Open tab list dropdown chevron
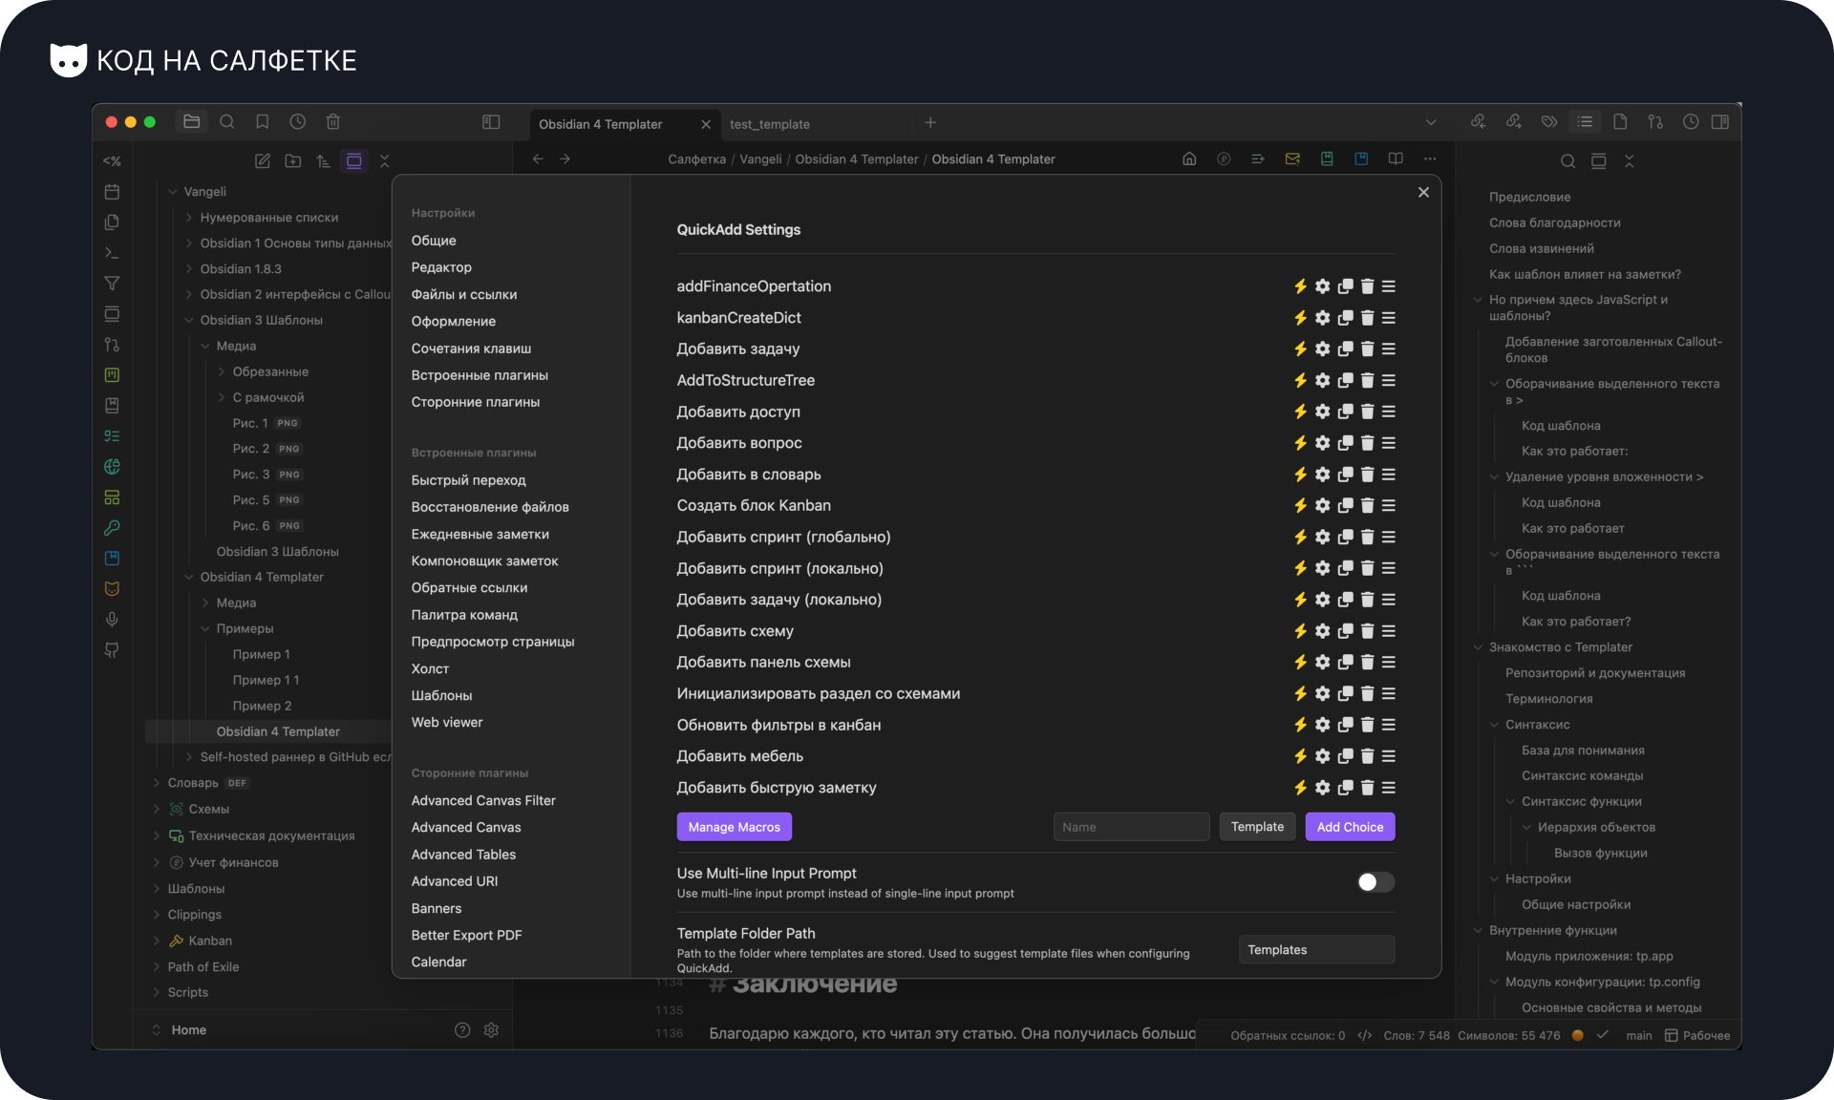The image size is (1834, 1100). 1431,122
